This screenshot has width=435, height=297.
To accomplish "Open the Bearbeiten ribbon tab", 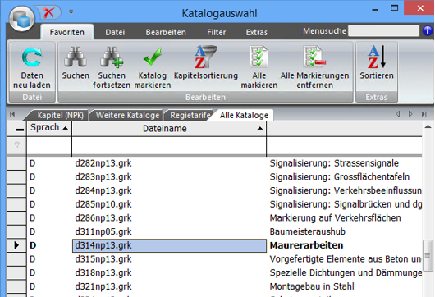I will 166,32.
